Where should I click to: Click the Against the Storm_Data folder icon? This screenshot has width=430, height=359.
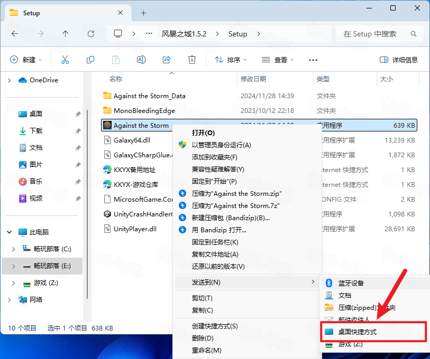point(107,96)
